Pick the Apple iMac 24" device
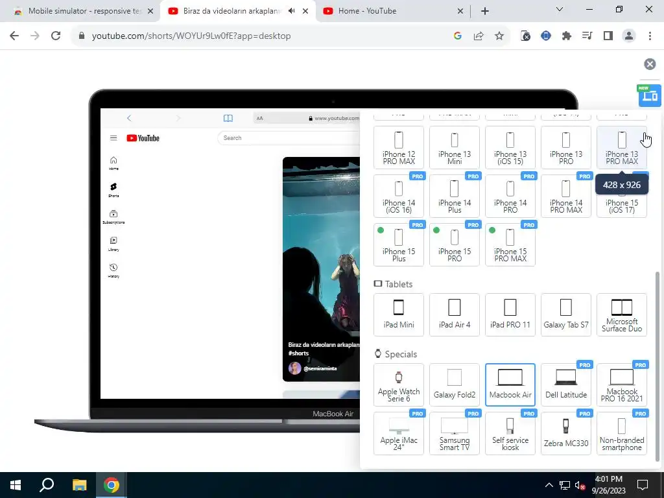The image size is (664, 498). tap(399, 433)
